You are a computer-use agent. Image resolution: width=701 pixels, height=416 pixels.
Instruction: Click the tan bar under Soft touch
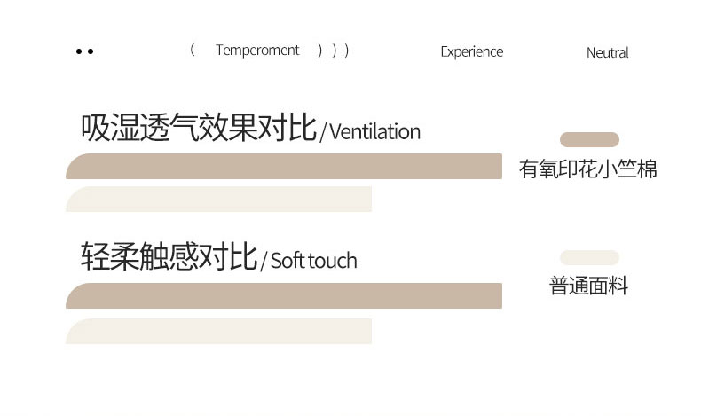284,295
